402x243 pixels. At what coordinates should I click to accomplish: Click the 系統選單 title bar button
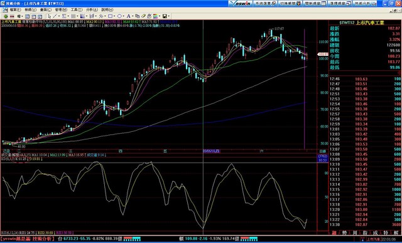265,3
